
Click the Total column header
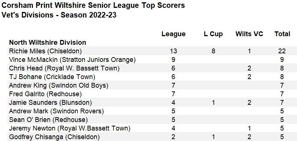tap(282, 34)
